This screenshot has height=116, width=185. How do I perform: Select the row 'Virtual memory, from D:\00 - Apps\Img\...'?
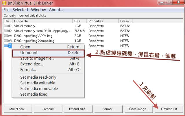(x=42, y=31)
